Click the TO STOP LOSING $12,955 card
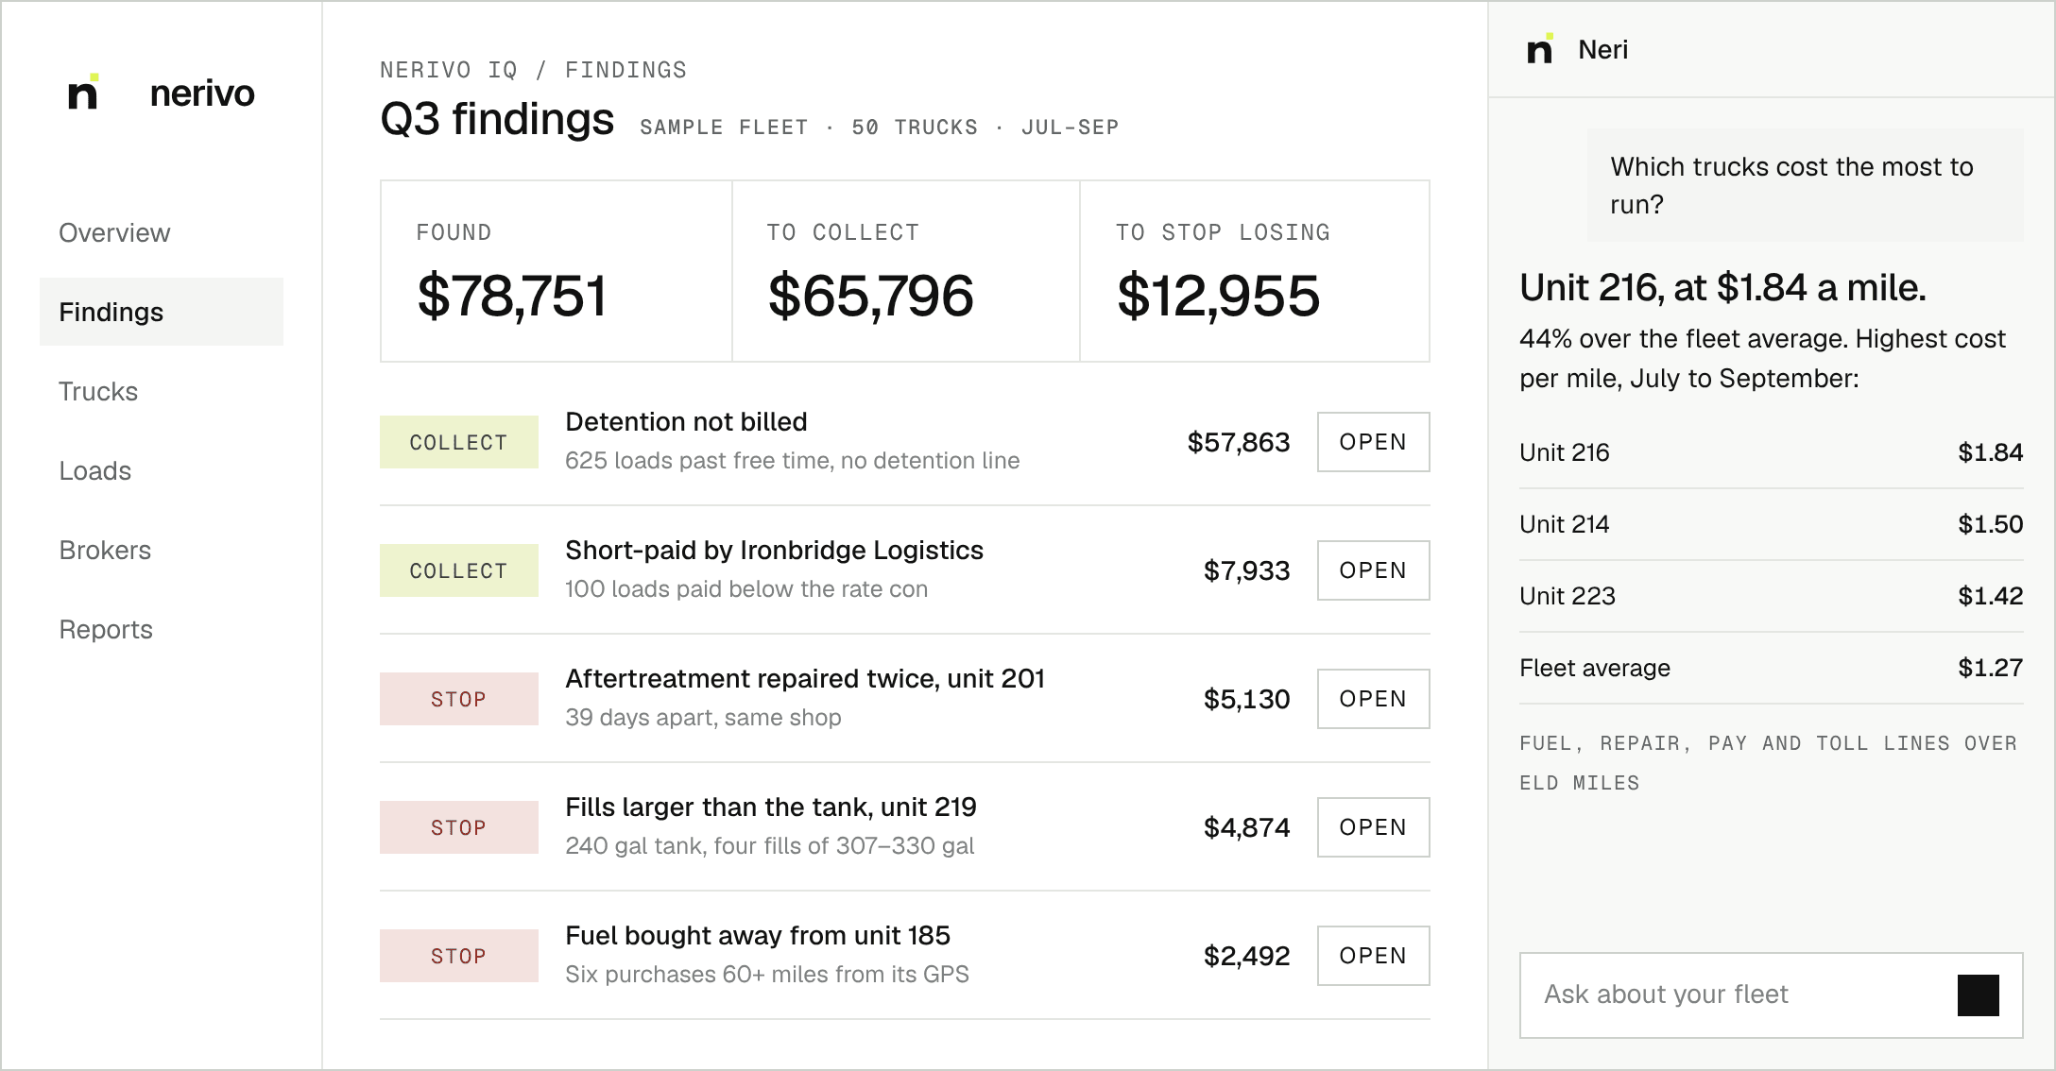 1255,271
